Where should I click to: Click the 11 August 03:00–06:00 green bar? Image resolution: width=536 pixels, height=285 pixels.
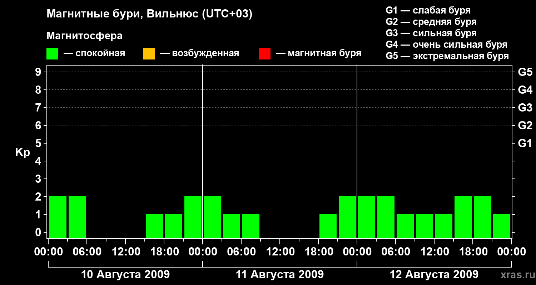[x=232, y=226]
